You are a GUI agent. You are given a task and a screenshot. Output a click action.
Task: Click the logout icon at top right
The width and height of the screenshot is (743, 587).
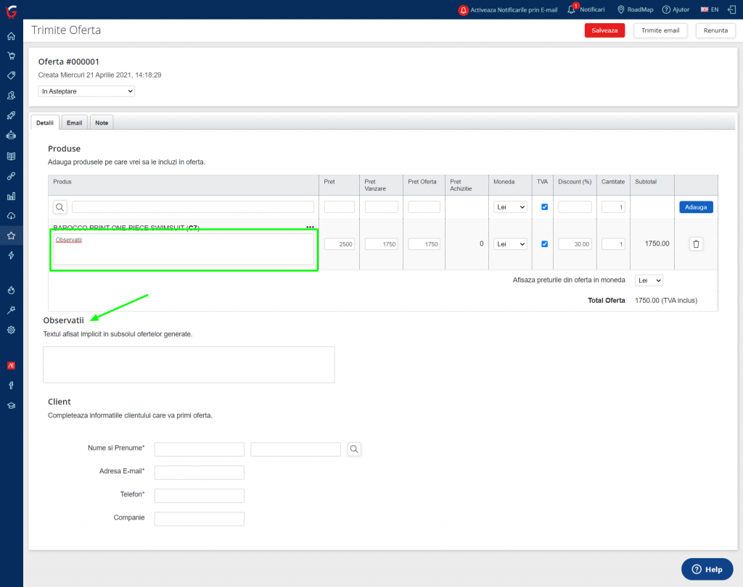(731, 9)
